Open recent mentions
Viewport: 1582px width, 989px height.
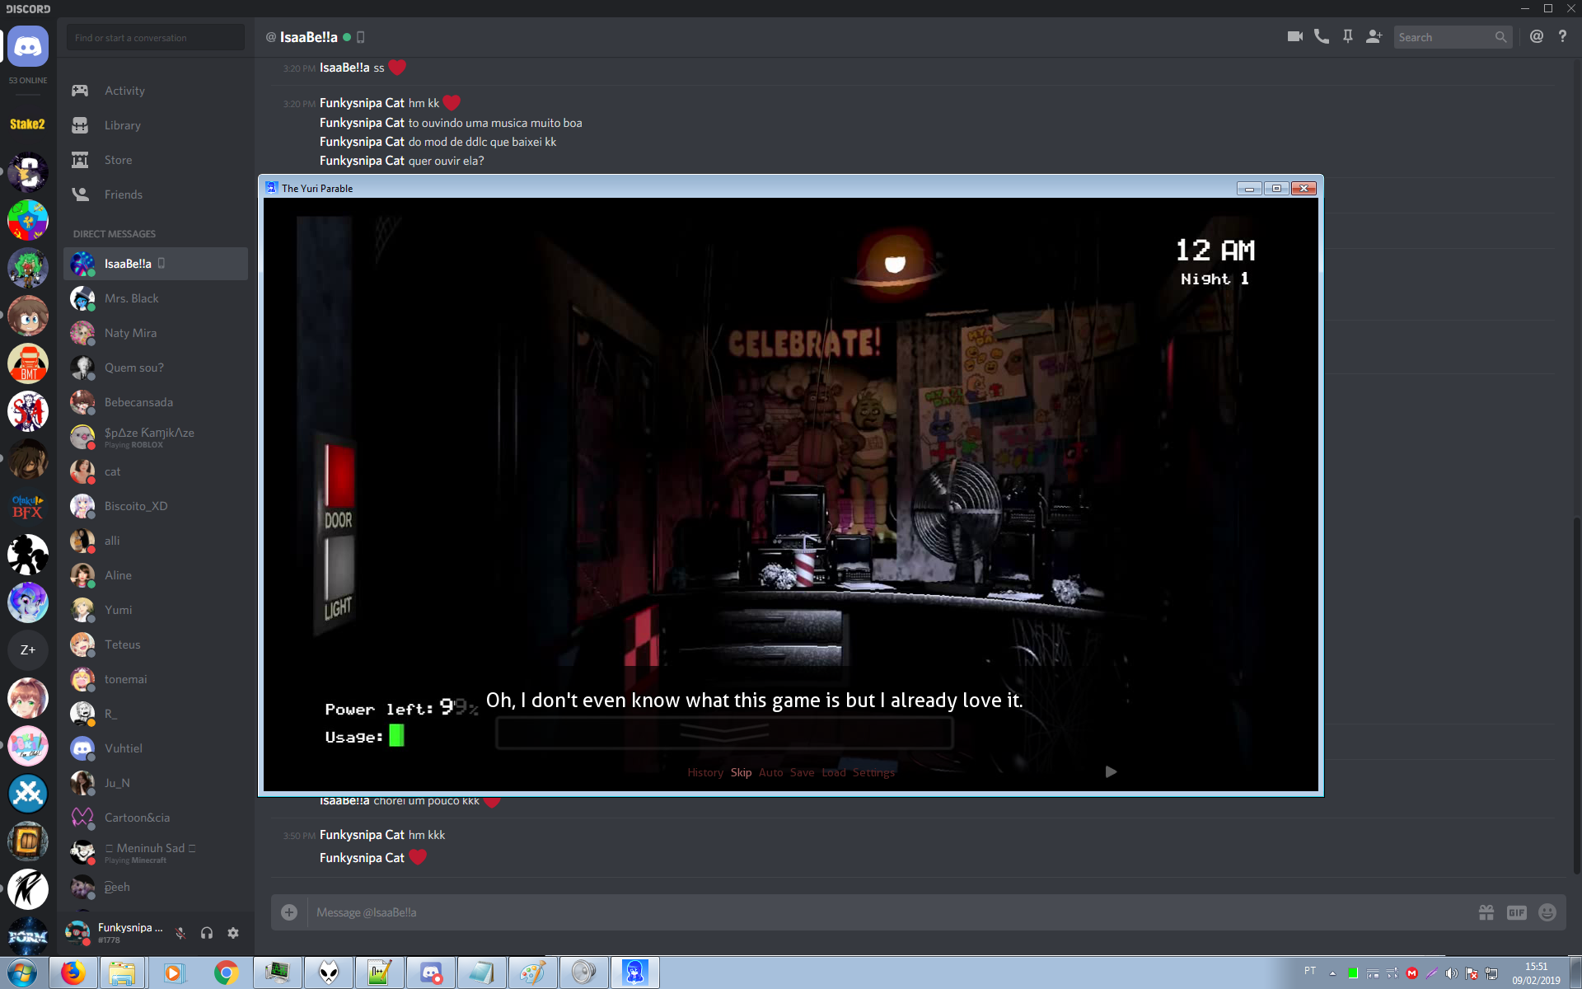coord(1536,37)
